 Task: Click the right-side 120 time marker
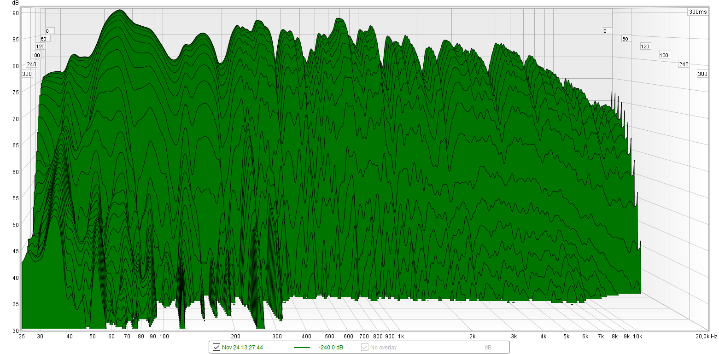(645, 47)
